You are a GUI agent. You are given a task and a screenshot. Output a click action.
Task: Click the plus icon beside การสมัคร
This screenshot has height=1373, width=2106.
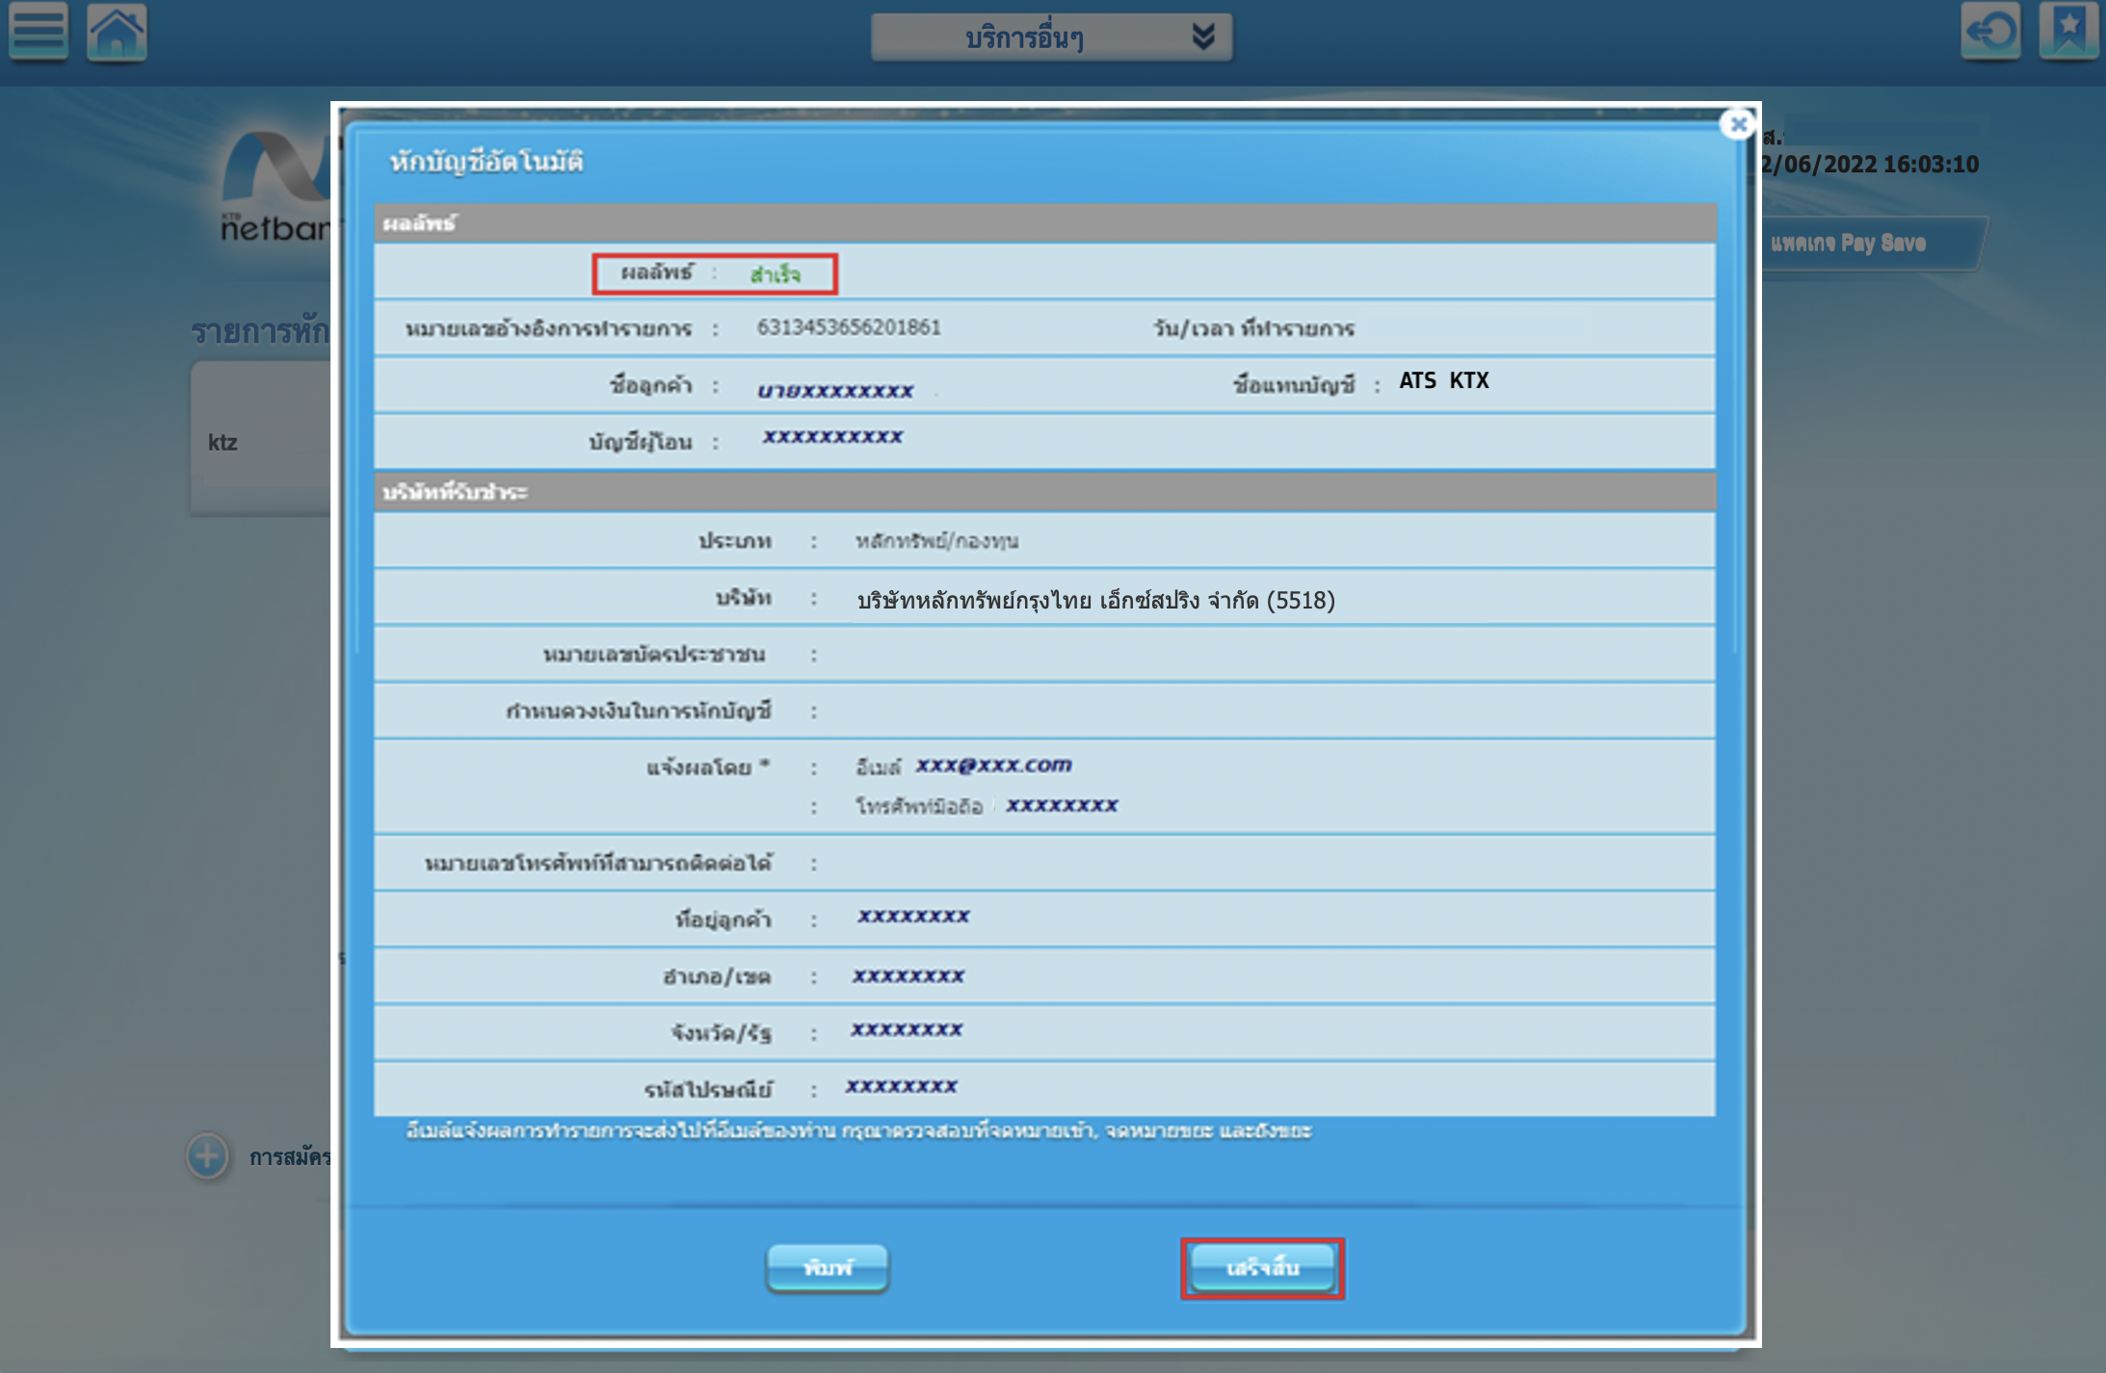(x=207, y=1155)
